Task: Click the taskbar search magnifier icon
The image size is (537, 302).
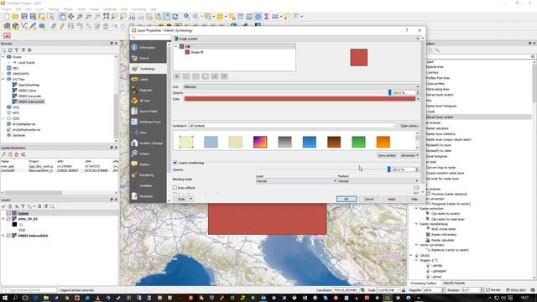Action: point(15,298)
